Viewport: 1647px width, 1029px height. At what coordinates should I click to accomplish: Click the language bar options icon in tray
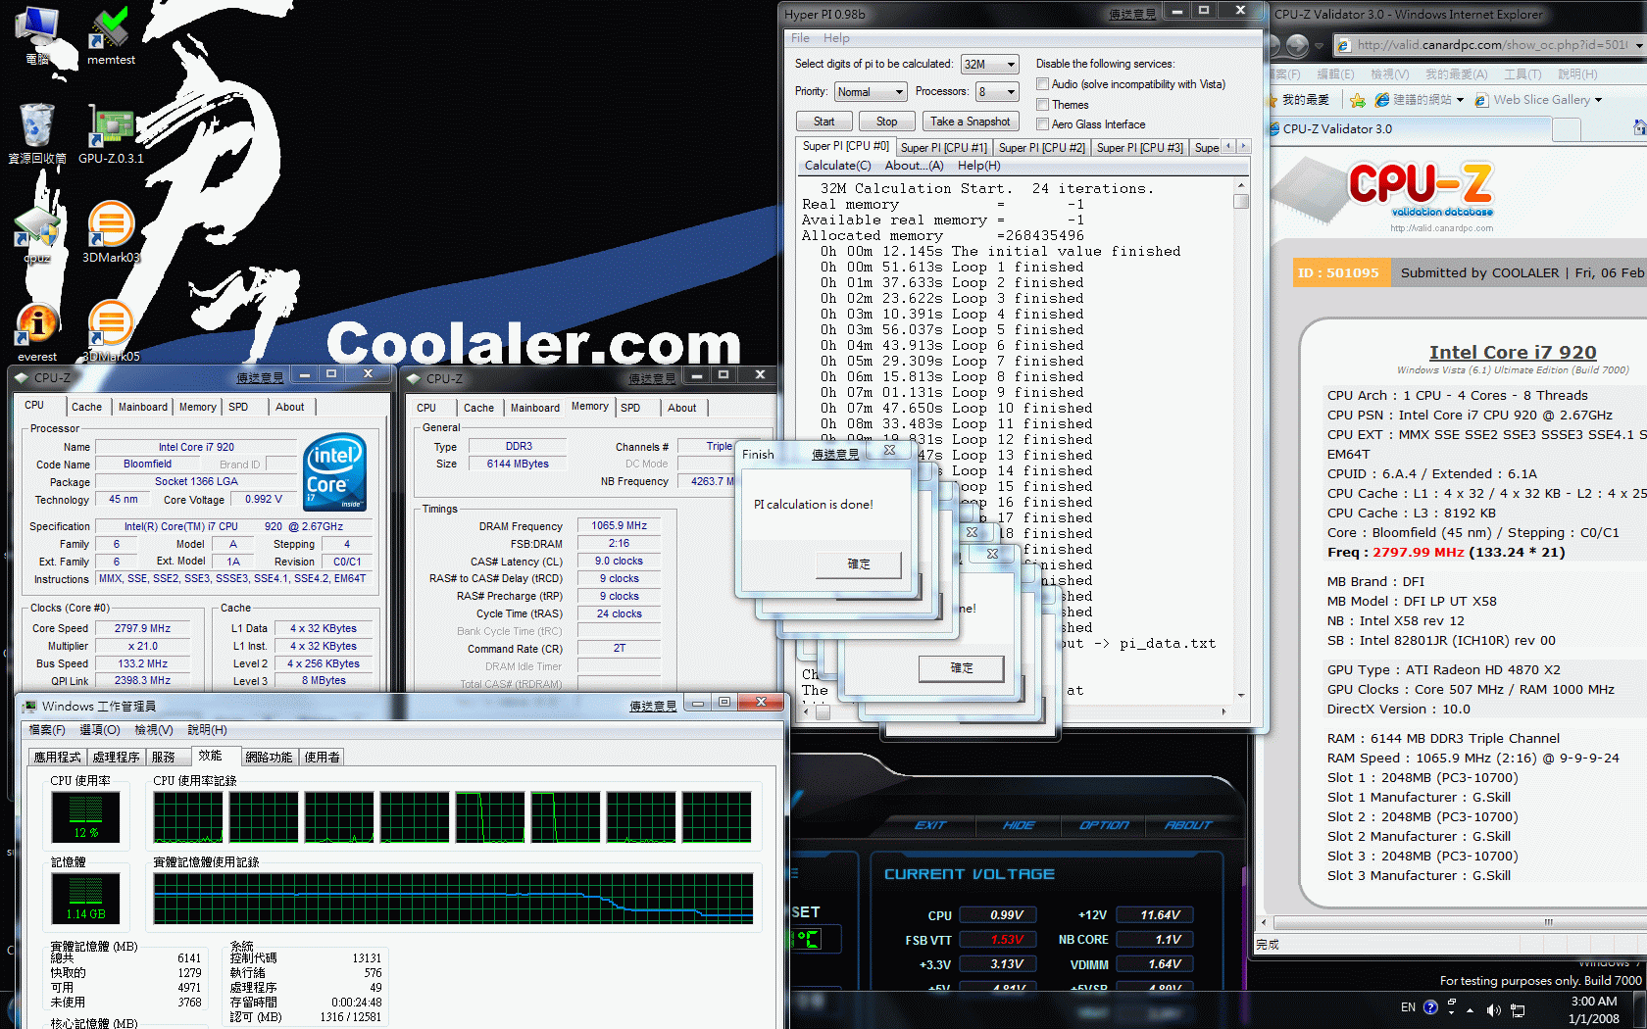point(1452,1004)
